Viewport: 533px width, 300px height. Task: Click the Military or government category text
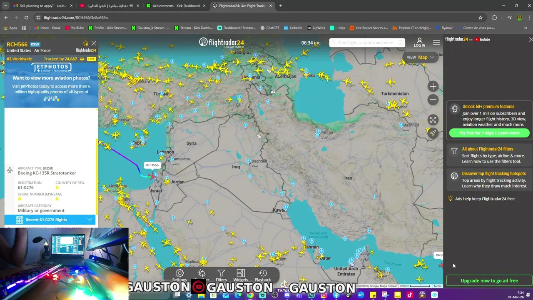41,210
